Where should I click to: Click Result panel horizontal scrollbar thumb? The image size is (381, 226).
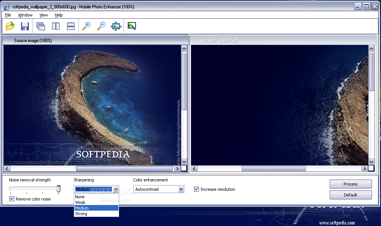[x=273, y=168]
